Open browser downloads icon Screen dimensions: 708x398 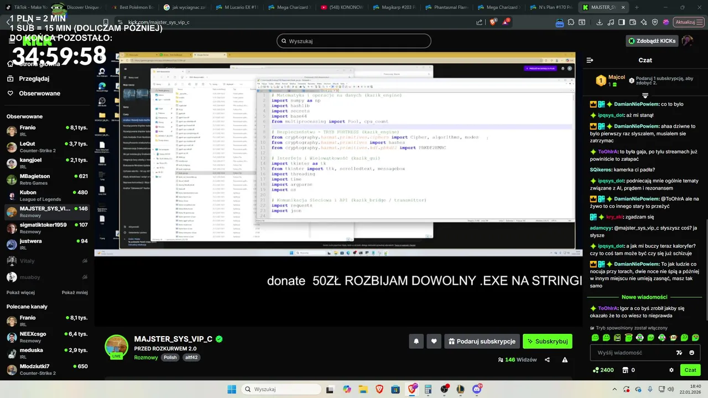click(x=601, y=22)
